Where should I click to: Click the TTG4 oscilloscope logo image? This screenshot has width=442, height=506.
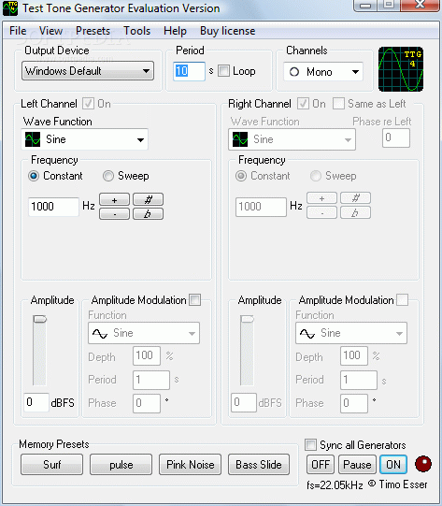pyautogui.click(x=401, y=69)
